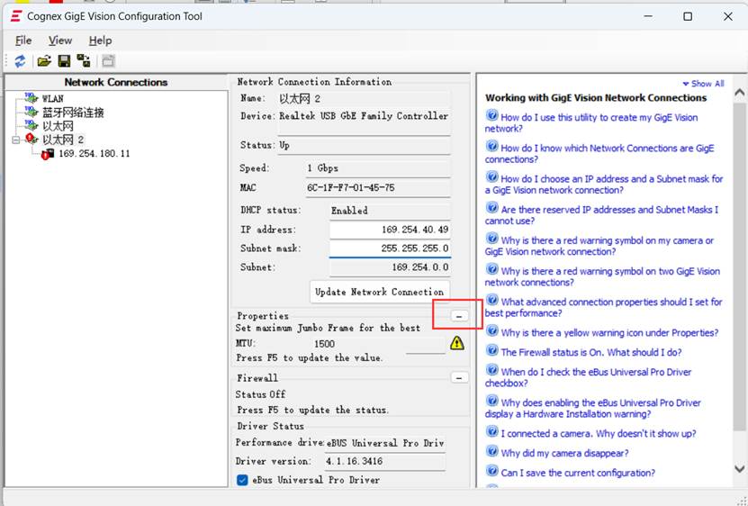748x506 pixels.
Task: Click help icon beside 'which Network Connections are GigE'
Action: tap(491, 147)
